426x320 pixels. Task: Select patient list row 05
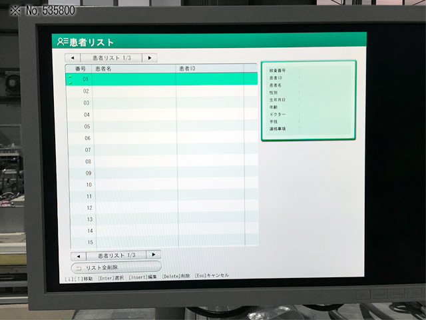click(162, 126)
